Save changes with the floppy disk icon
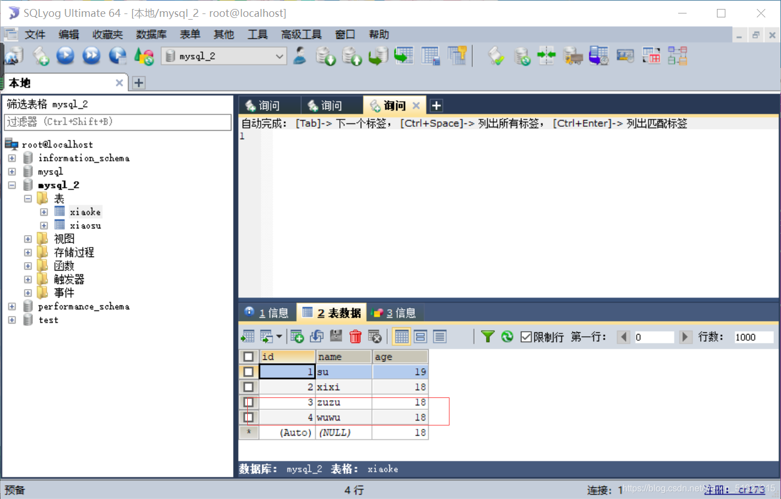Screen dimensions: 781x499 click(336, 337)
